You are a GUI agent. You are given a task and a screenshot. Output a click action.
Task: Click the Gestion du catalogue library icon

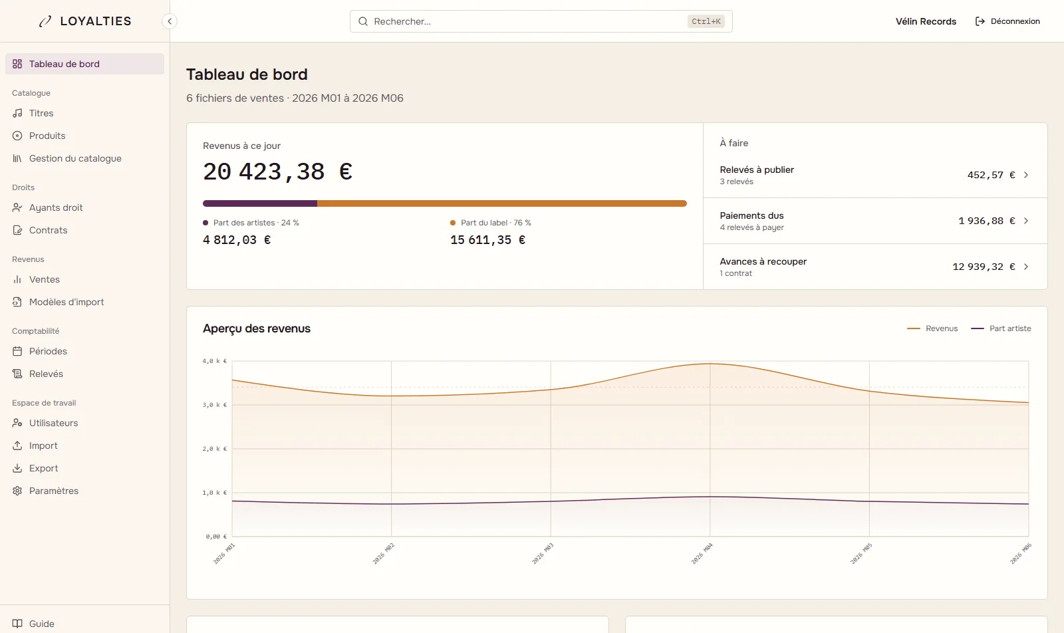17,158
